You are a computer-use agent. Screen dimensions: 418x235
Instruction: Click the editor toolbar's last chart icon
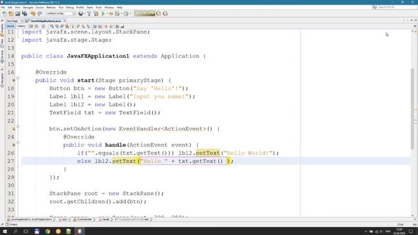point(122,26)
